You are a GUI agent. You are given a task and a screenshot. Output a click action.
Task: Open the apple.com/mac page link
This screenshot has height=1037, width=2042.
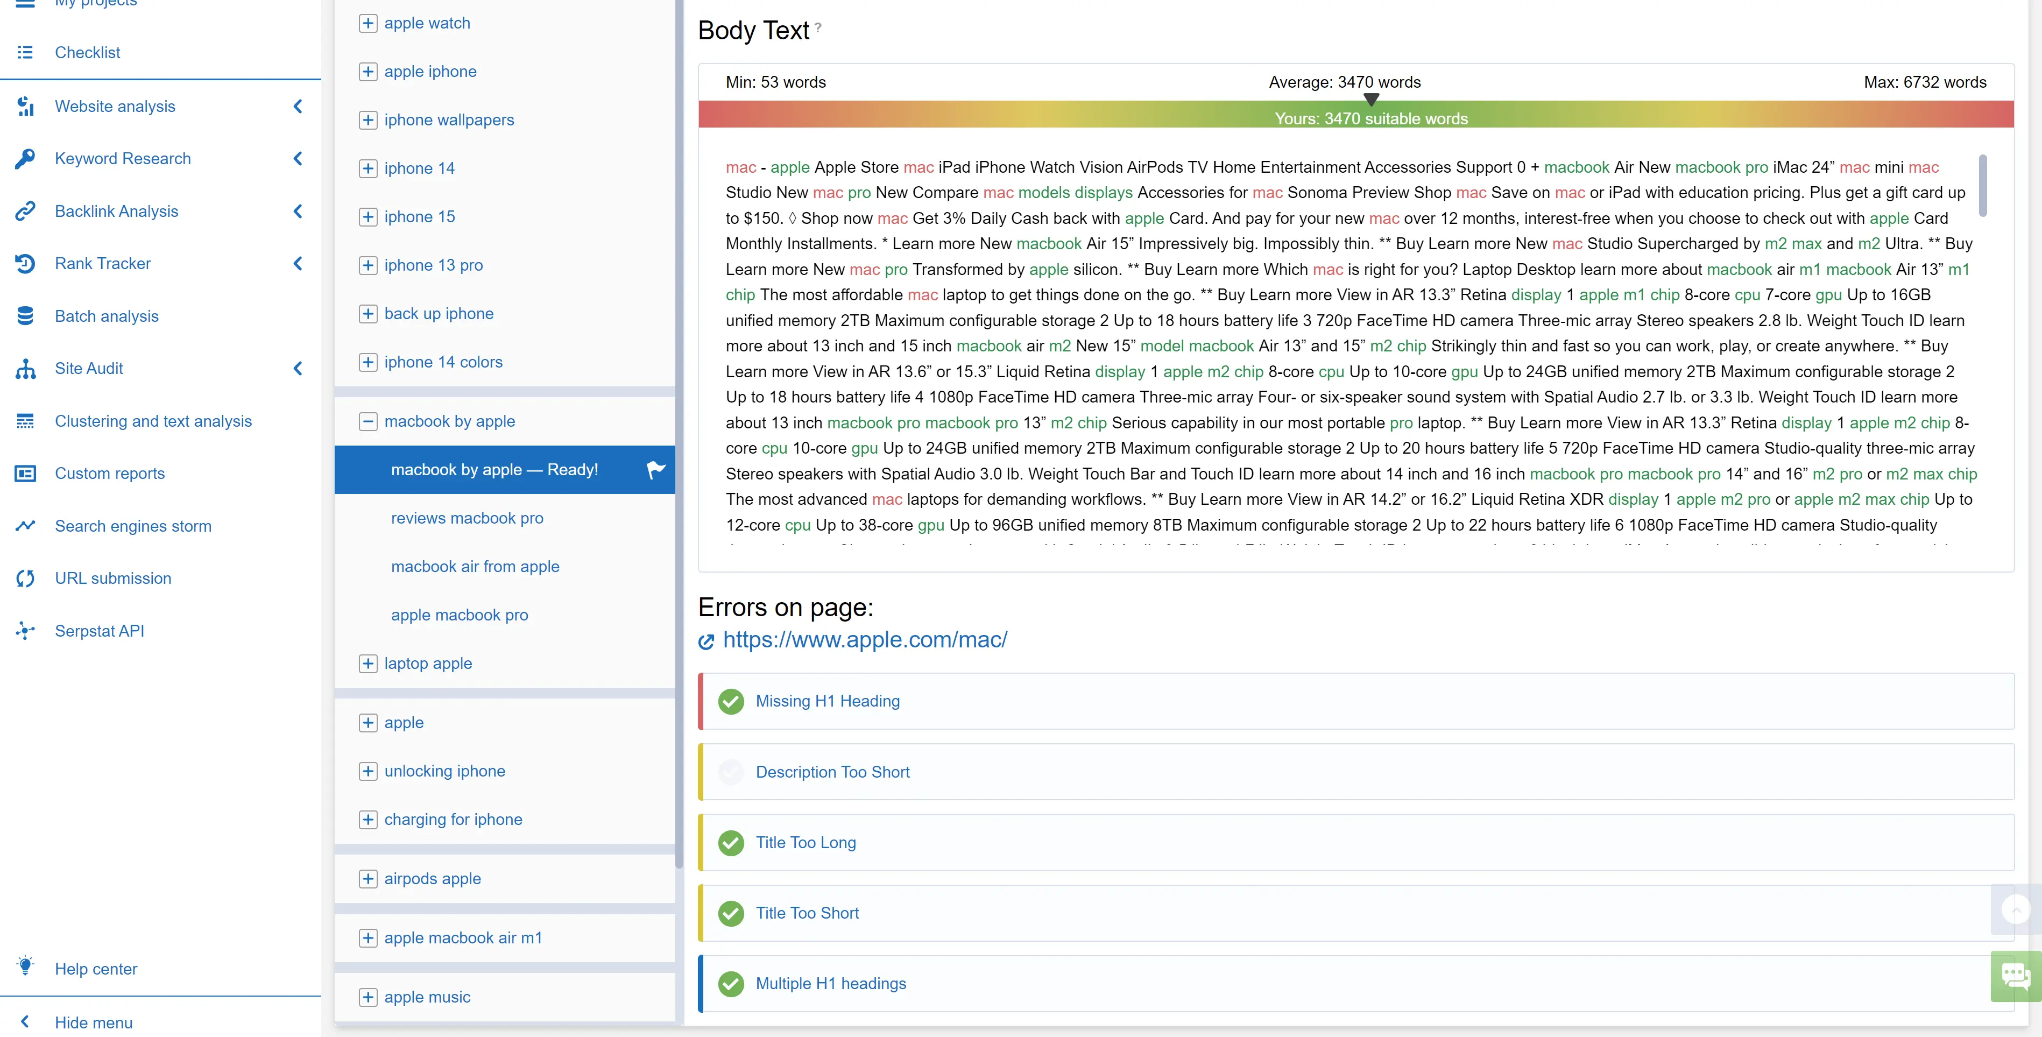coord(864,640)
